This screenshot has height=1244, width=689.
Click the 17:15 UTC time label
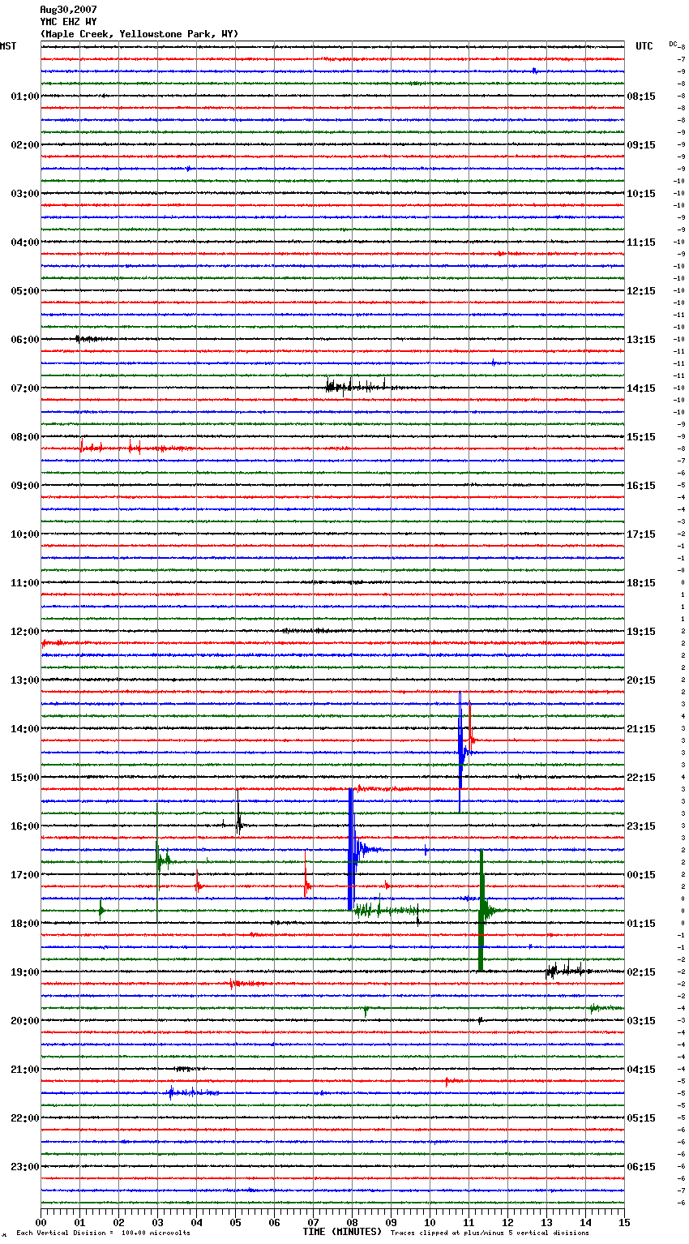point(641,534)
